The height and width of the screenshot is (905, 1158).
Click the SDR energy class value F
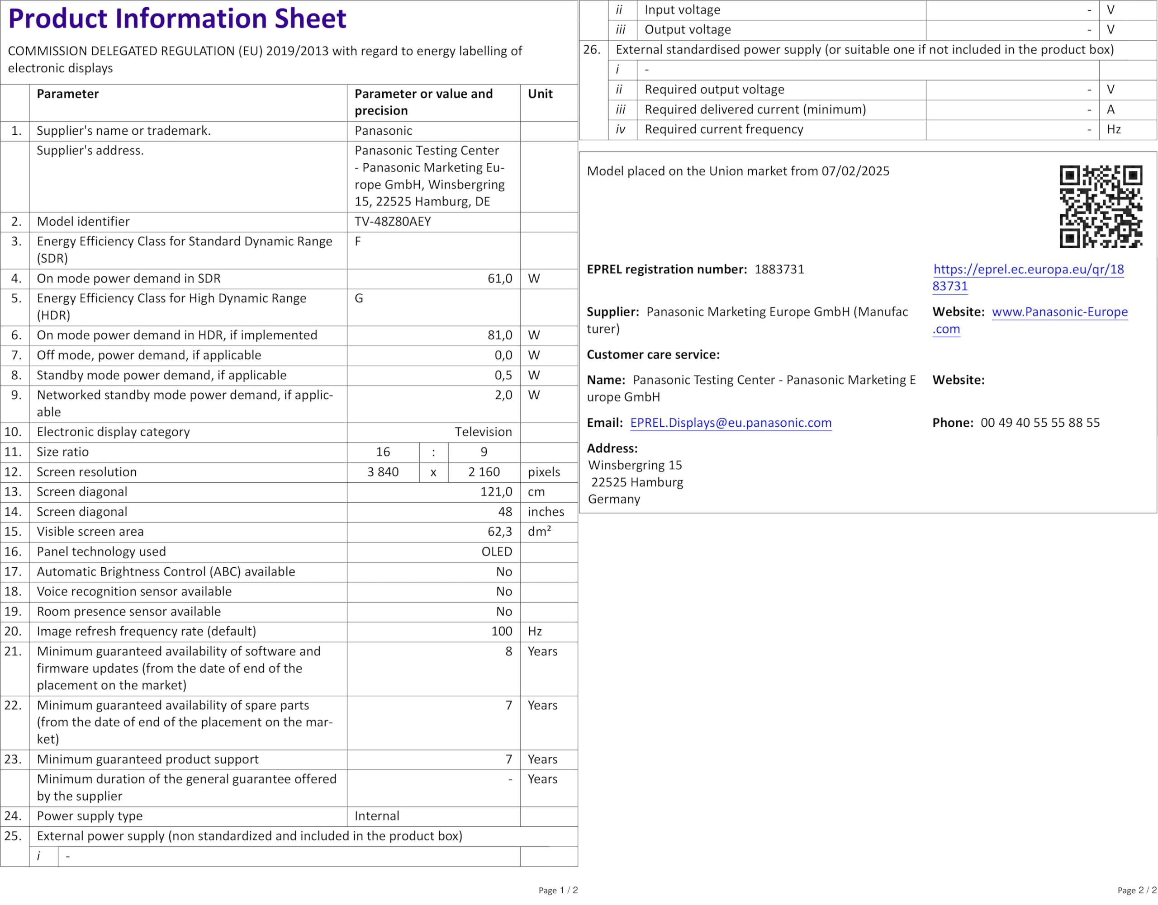point(358,241)
